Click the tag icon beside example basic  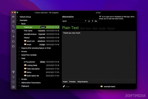pyautogui.click(x=101, y=86)
